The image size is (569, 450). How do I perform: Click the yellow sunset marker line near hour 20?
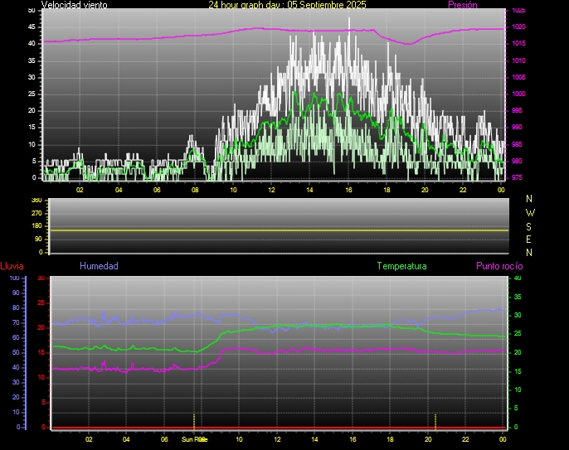(x=435, y=421)
